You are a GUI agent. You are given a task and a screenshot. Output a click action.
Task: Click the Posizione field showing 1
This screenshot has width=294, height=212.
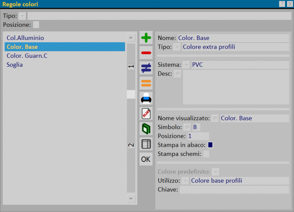tap(198, 136)
